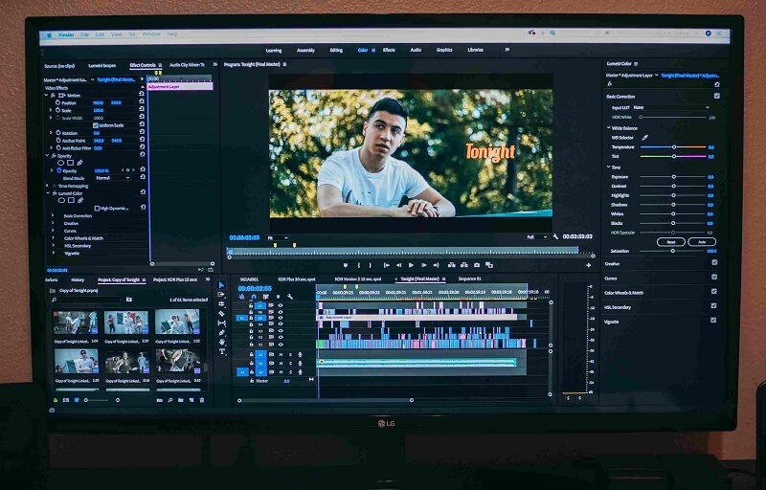The image size is (766, 490).
Task: Reset the Position parameter in Effect Controls
Action: tap(142, 102)
